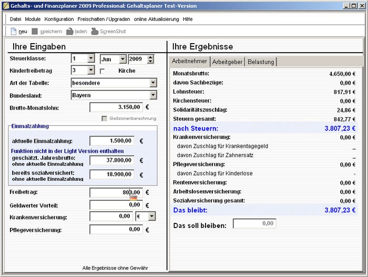Select the Arbeitnehmer tab
Screen dimensions: 368x277
click(189, 61)
